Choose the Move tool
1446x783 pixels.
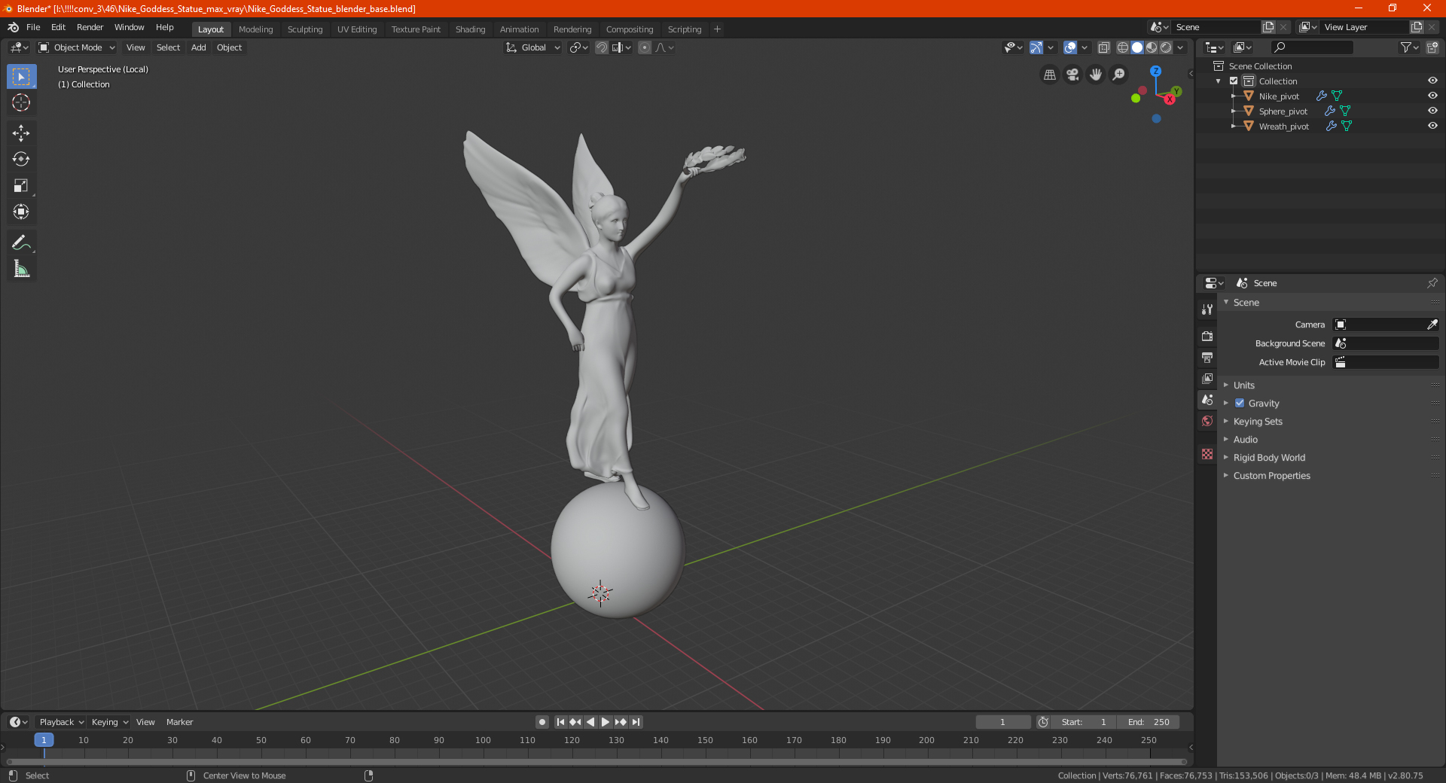pyautogui.click(x=21, y=133)
